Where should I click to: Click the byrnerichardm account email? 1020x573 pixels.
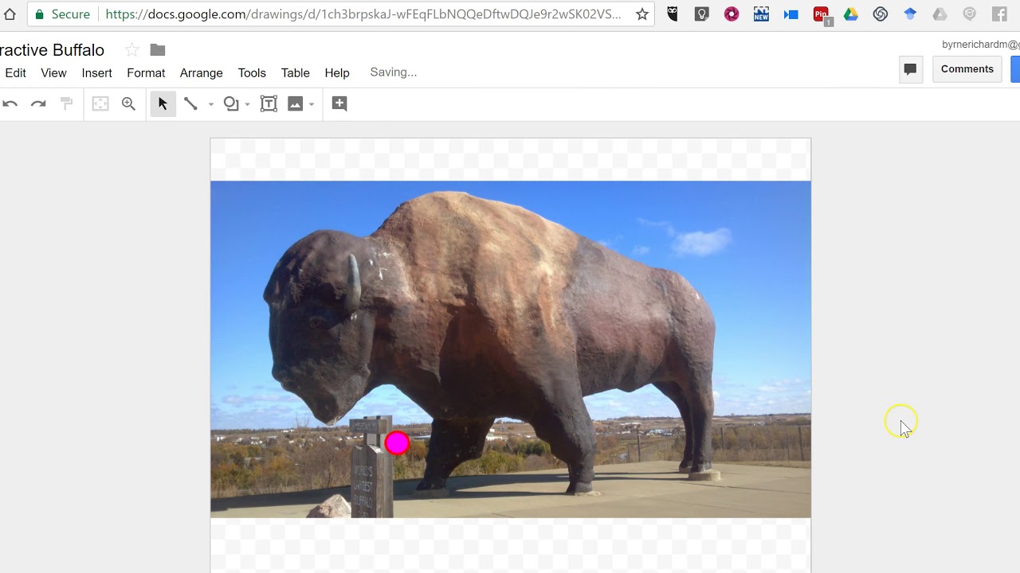point(981,45)
